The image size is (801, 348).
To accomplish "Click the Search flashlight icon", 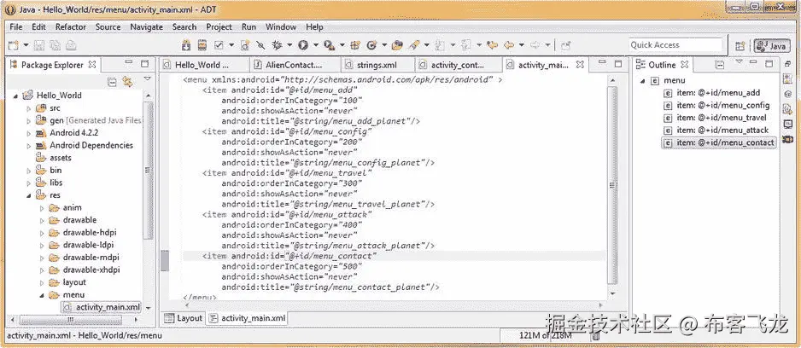I will pos(413,45).
